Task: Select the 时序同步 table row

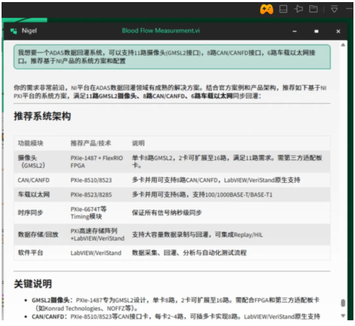Action: pyautogui.click(x=172, y=213)
